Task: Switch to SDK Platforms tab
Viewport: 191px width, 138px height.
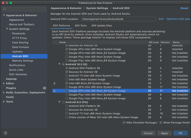Action: pos(61,26)
